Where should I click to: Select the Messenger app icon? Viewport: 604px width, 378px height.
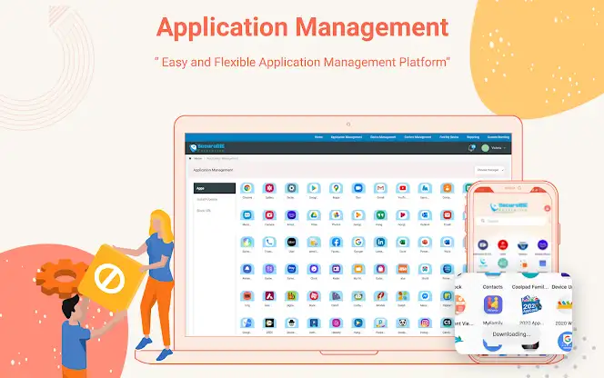(x=425, y=296)
